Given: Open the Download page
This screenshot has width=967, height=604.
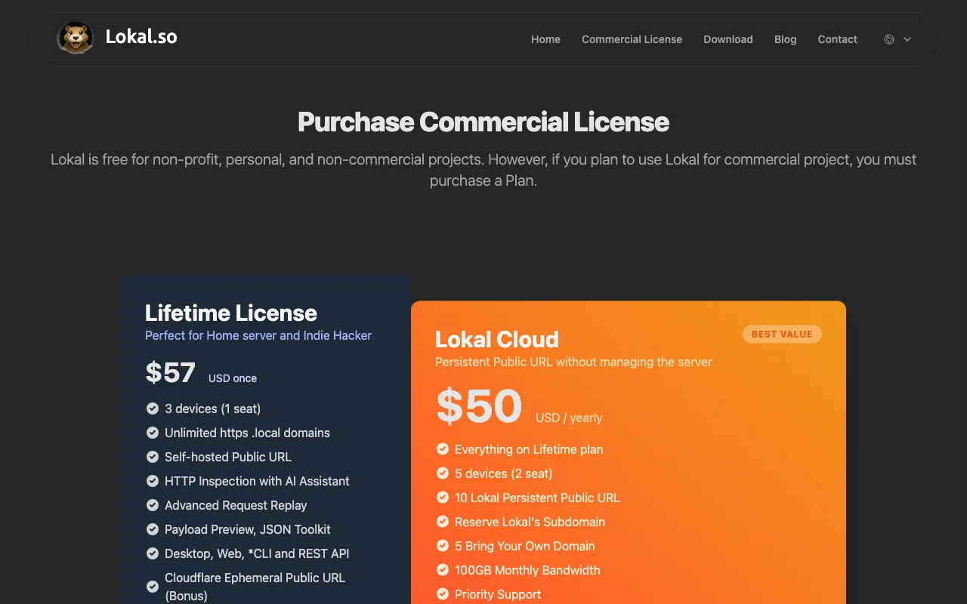Looking at the screenshot, I should tap(728, 39).
